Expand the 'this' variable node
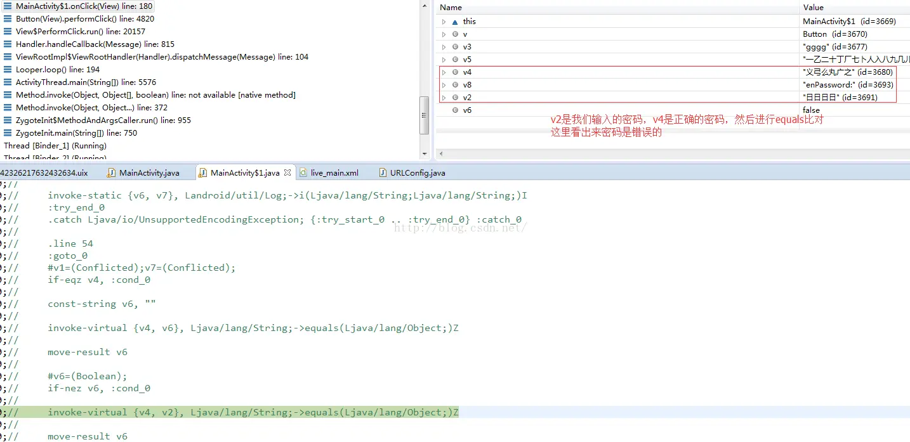Image resolution: width=910 pixels, height=442 pixels. 444,22
